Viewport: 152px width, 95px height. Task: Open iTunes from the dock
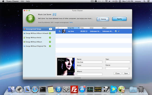point(59,89)
